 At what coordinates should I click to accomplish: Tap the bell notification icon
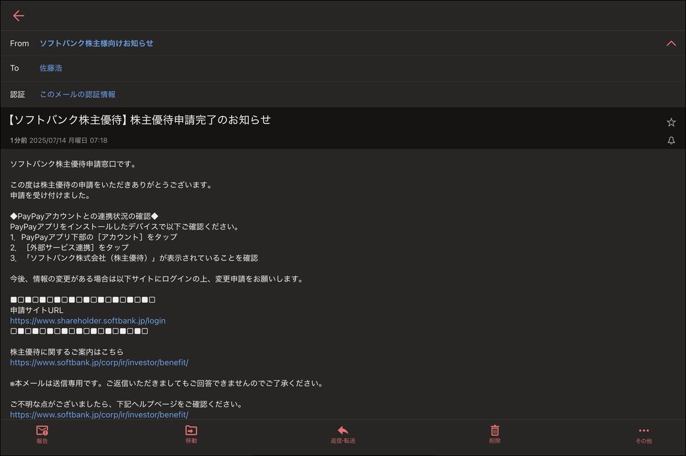pos(671,140)
